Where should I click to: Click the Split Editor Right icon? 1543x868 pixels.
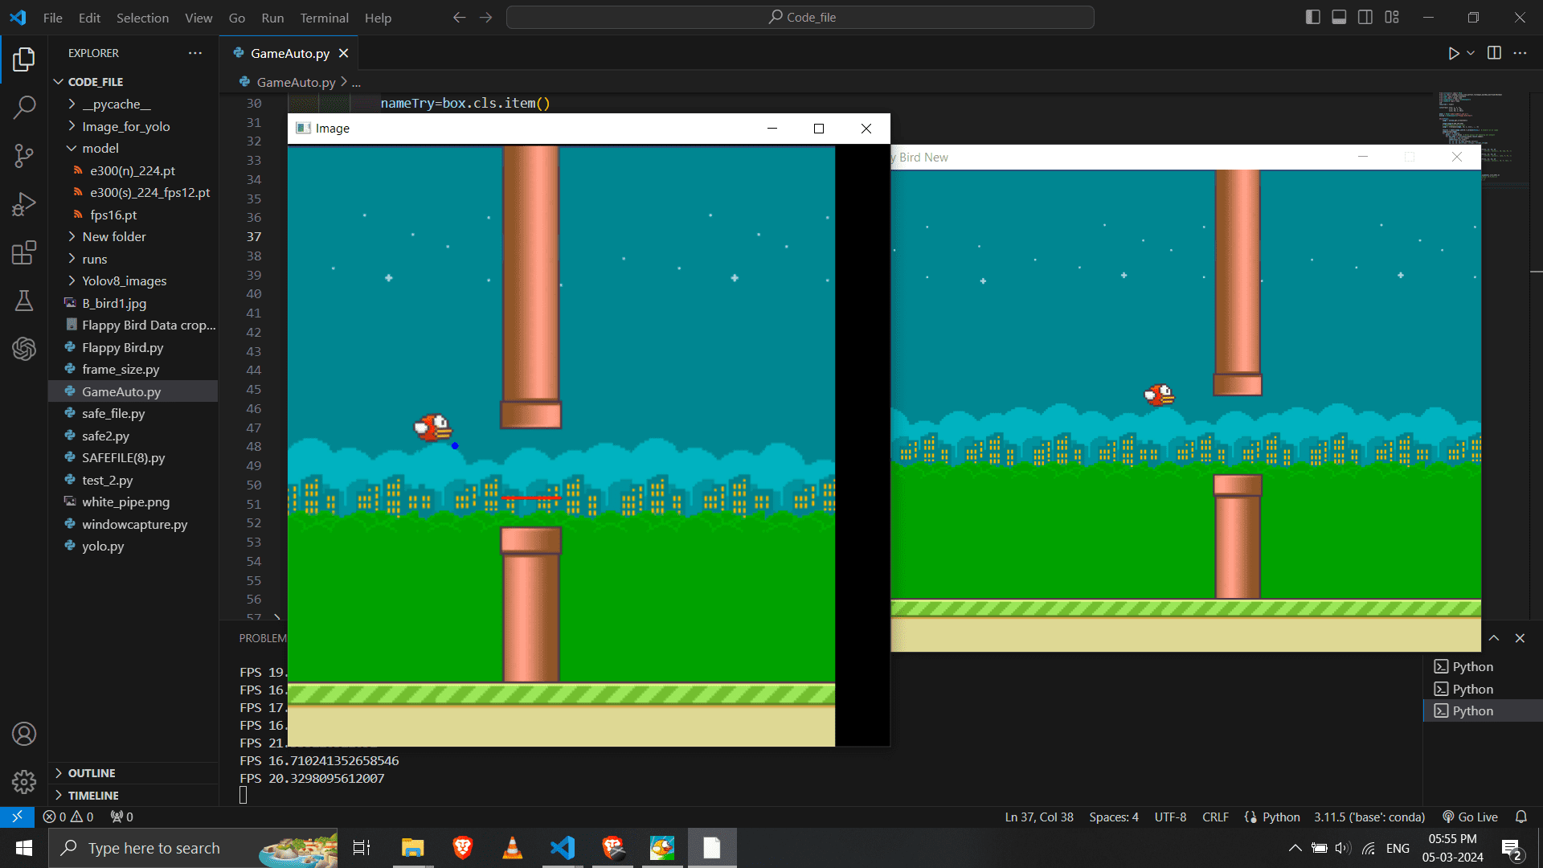1494,53
